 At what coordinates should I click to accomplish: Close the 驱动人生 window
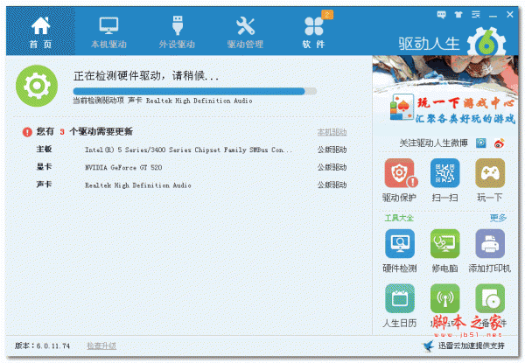pyautogui.click(x=510, y=15)
